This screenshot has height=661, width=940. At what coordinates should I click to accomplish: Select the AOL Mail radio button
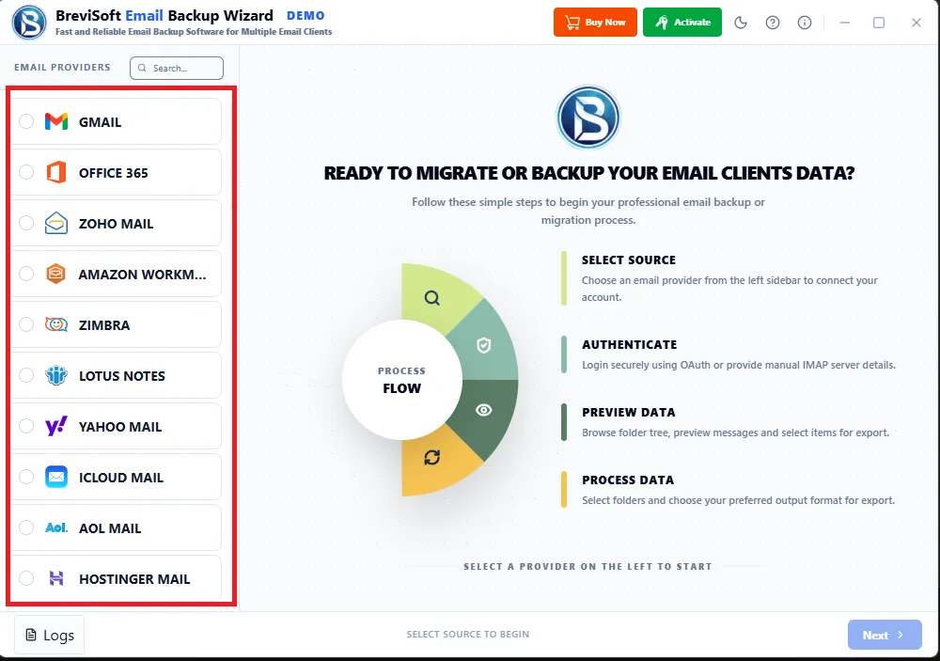(x=26, y=527)
